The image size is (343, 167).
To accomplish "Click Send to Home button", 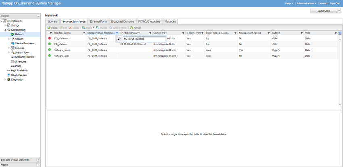I will pyautogui.click(x=118, y=28).
